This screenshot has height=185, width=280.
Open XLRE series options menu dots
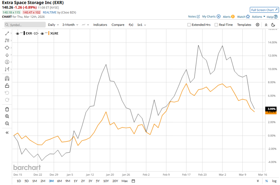click(x=46, y=33)
